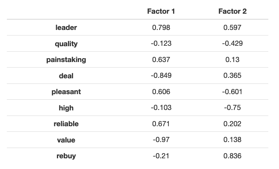Click the high Factor 2 value -0.75
279x169 pixels.
232,108
